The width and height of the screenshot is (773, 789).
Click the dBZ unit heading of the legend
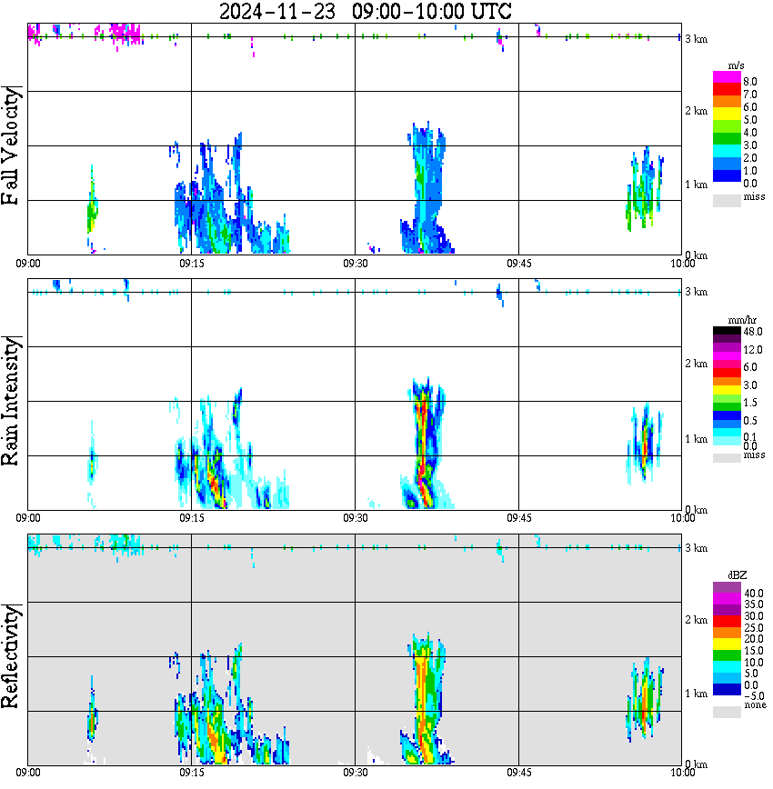(x=738, y=575)
